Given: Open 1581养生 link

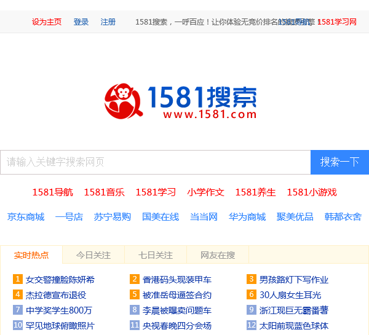Looking at the screenshot, I should (255, 192).
